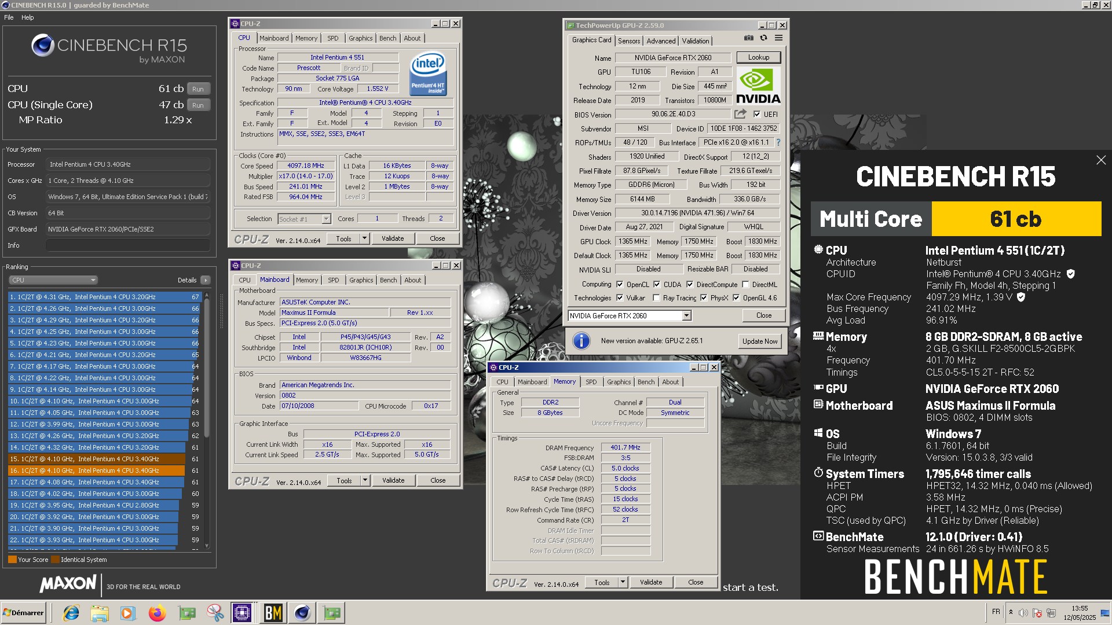The image size is (1112, 625).
Task: Click the Bus Interface question mark icon
Action: pyautogui.click(x=778, y=142)
